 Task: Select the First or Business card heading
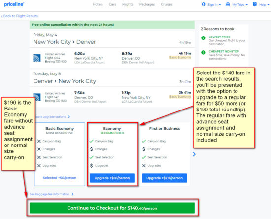[x=165, y=129]
